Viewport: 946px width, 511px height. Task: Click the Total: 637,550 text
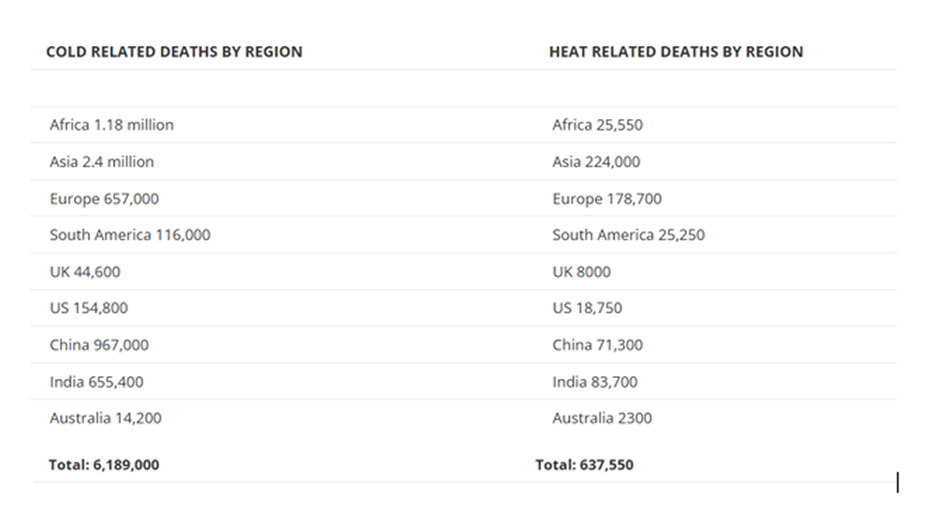pos(584,464)
